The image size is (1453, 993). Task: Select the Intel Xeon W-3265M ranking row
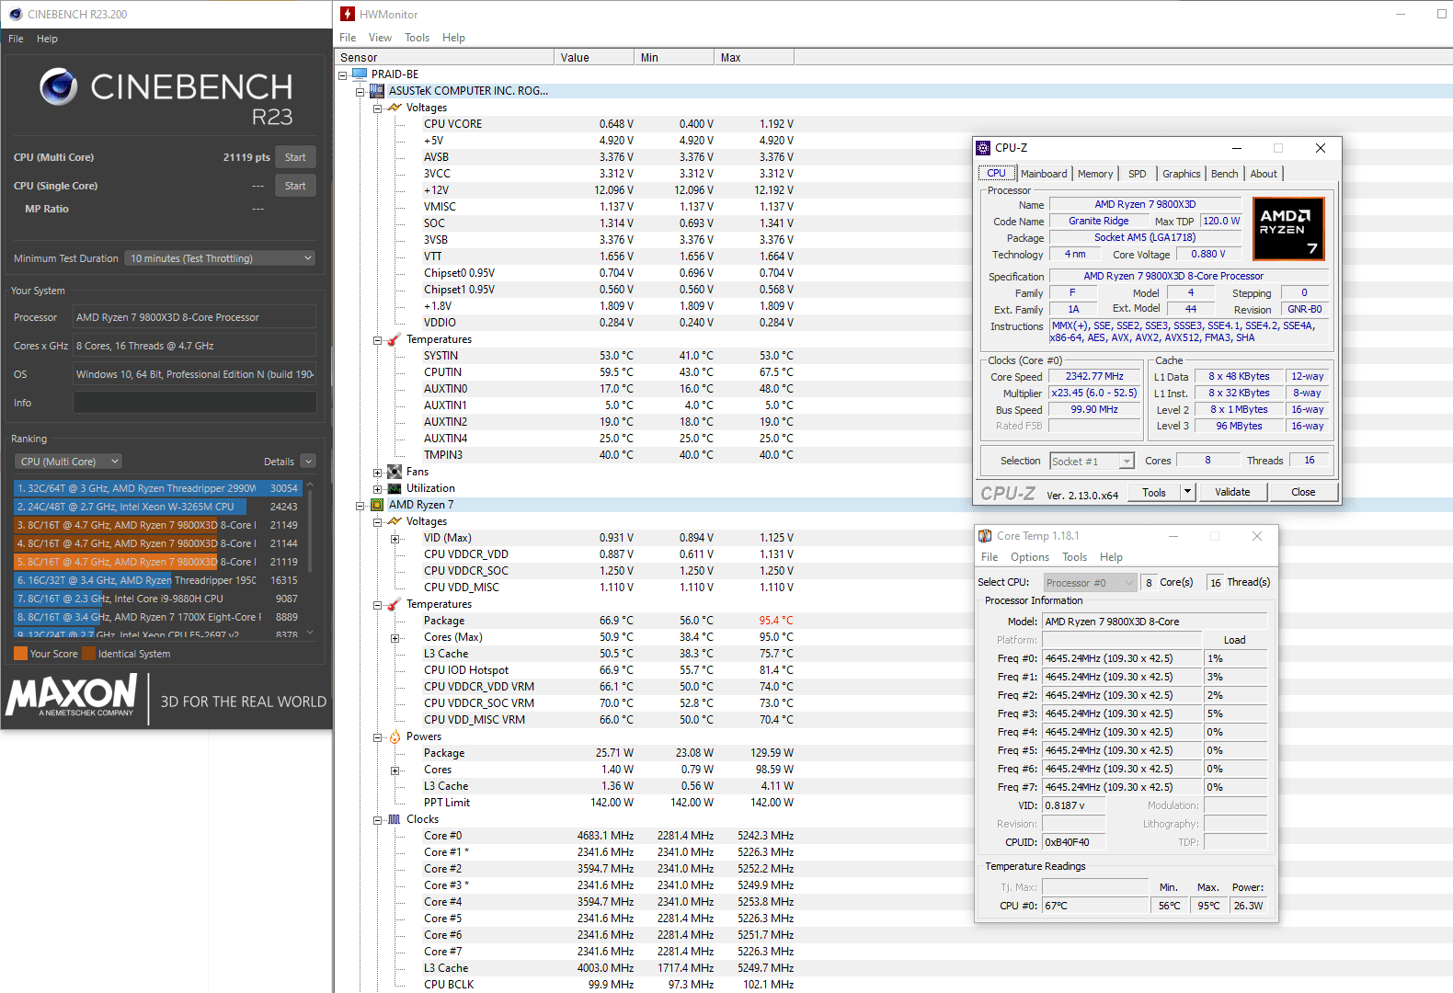157,507
